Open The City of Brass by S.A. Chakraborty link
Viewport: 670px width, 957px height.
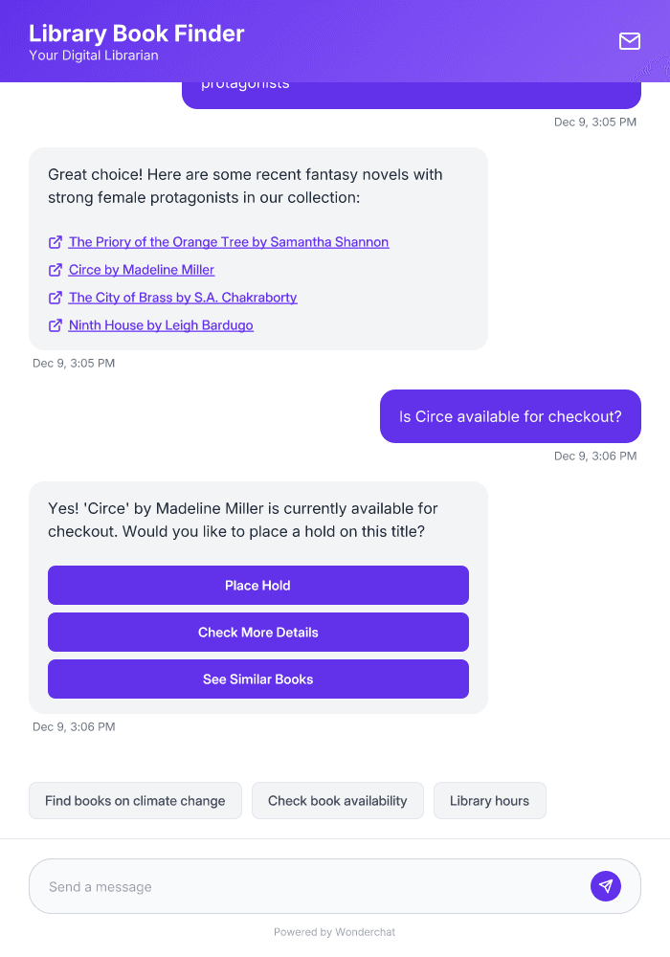click(182, 298)
